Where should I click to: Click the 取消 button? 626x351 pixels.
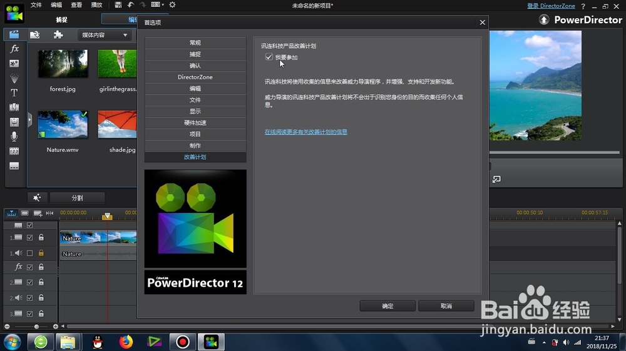tap(446, 306)
